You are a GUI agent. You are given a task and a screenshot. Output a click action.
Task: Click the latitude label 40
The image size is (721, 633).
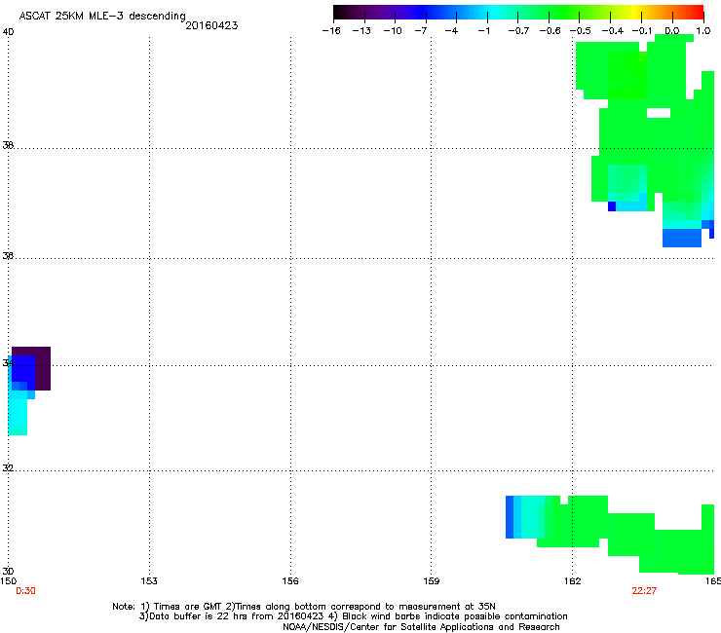point(8,32)
